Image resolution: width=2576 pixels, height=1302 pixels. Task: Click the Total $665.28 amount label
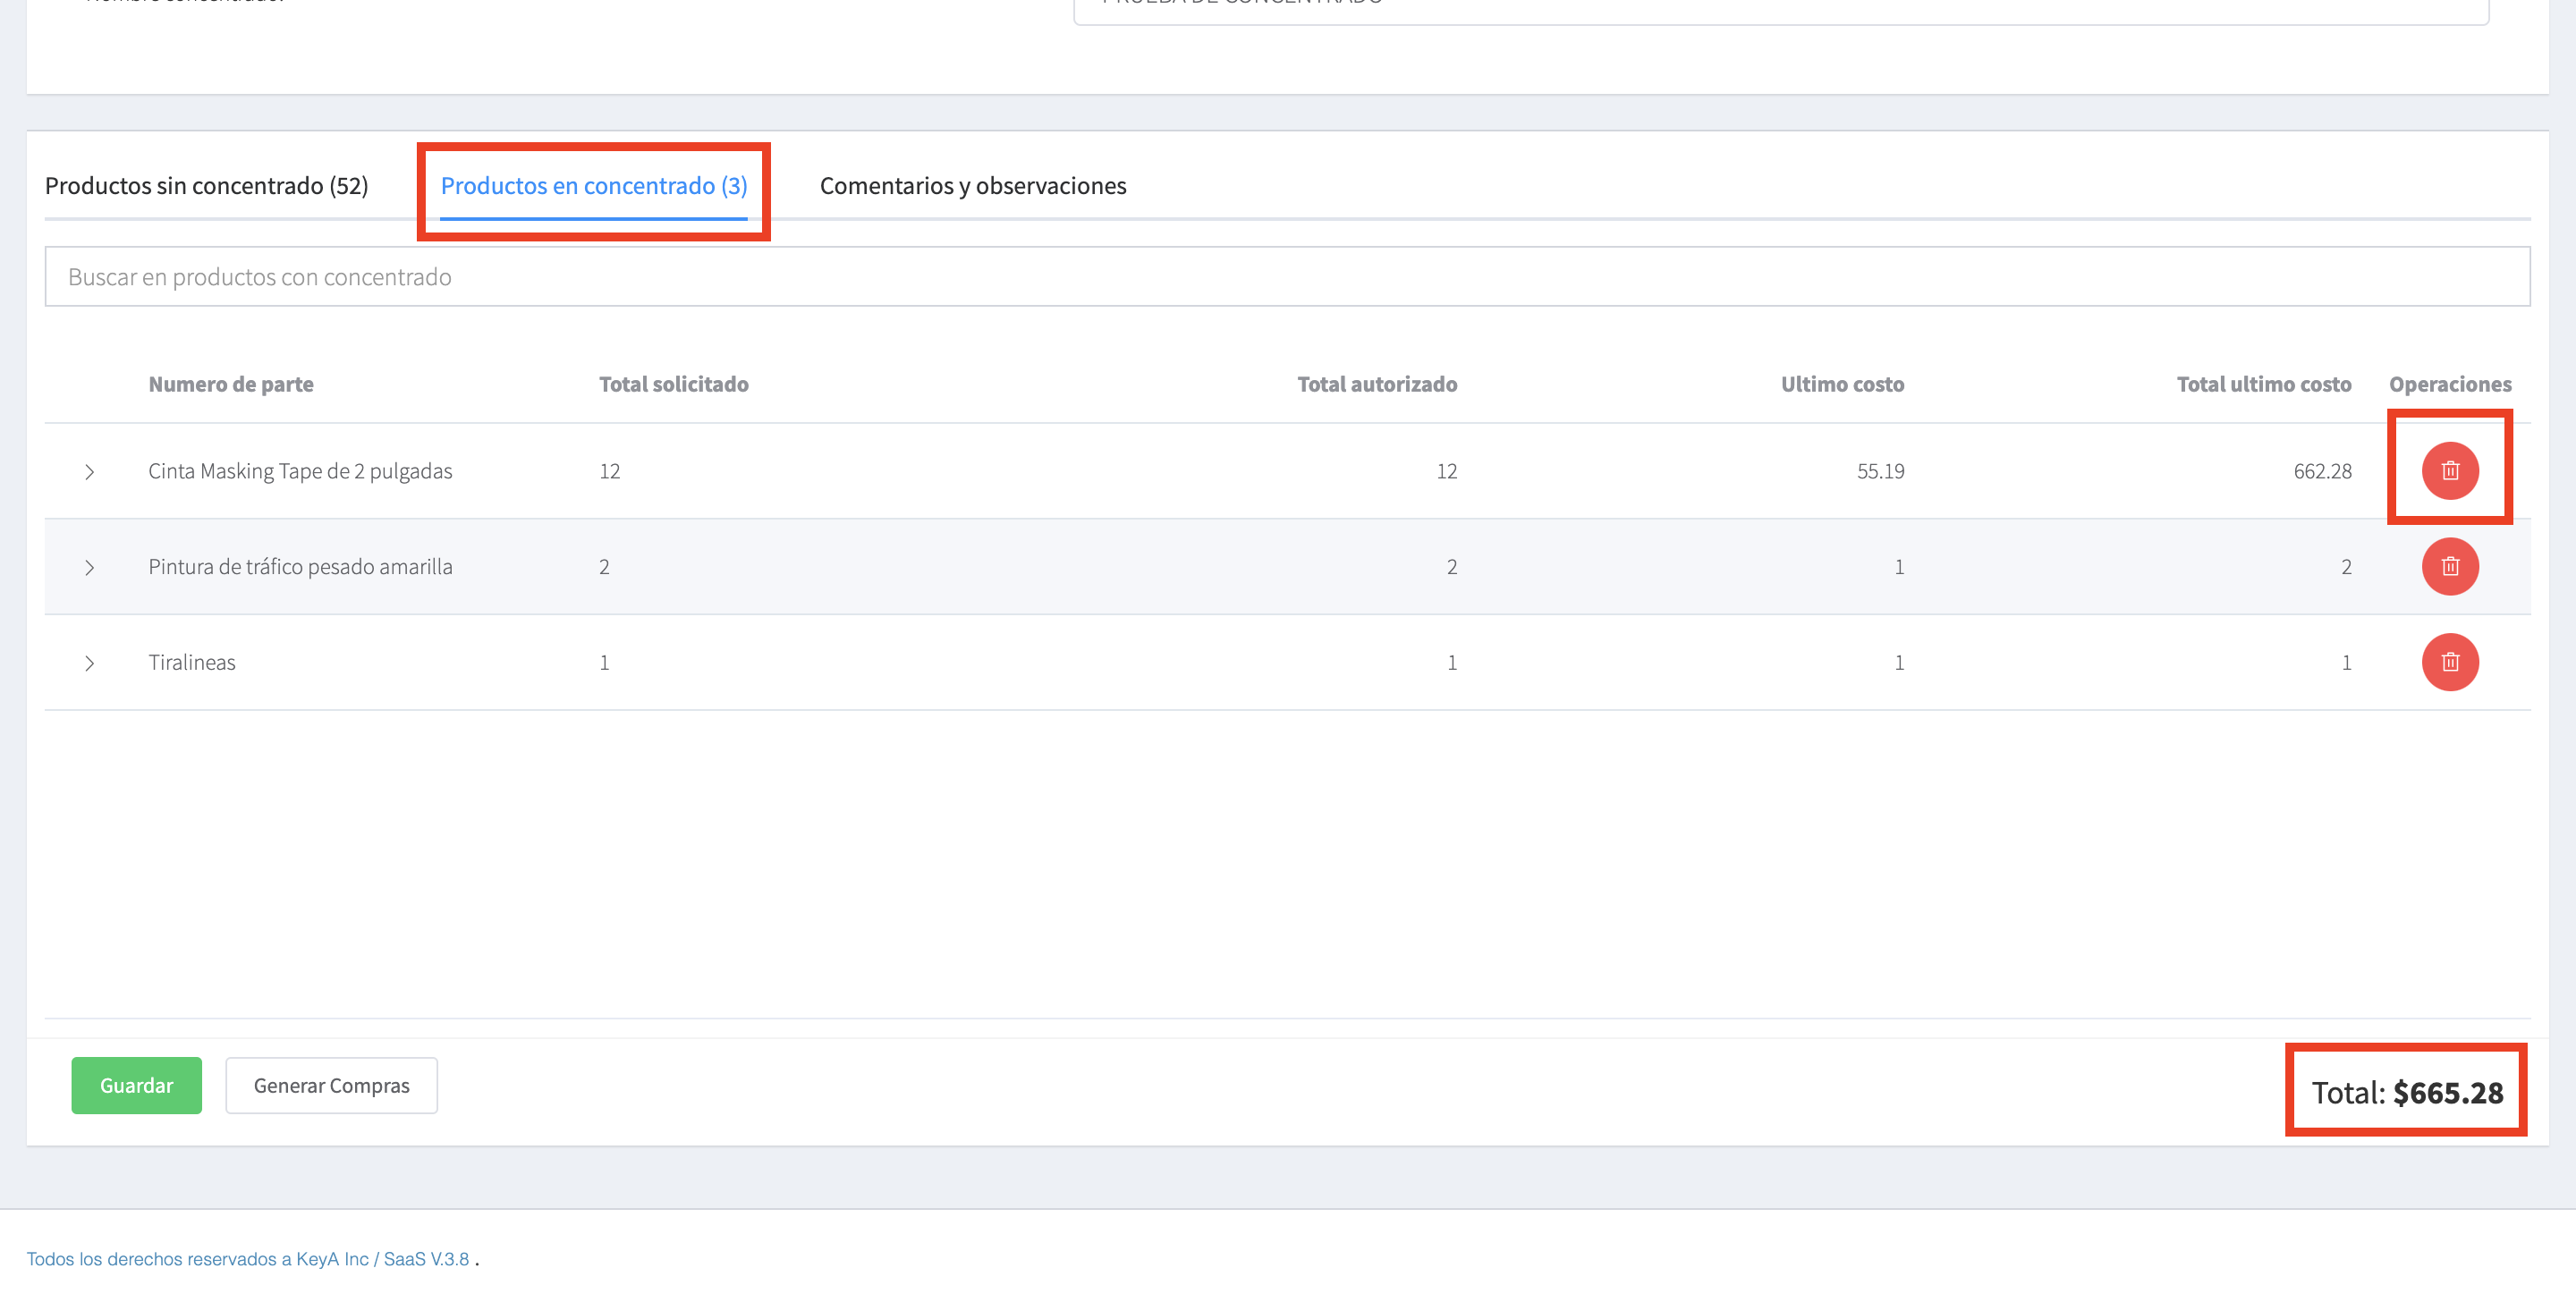2406,1092
